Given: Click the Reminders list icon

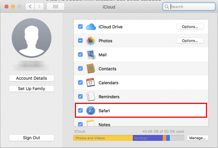Looking at the screenshot, I should tap(91, 96).
